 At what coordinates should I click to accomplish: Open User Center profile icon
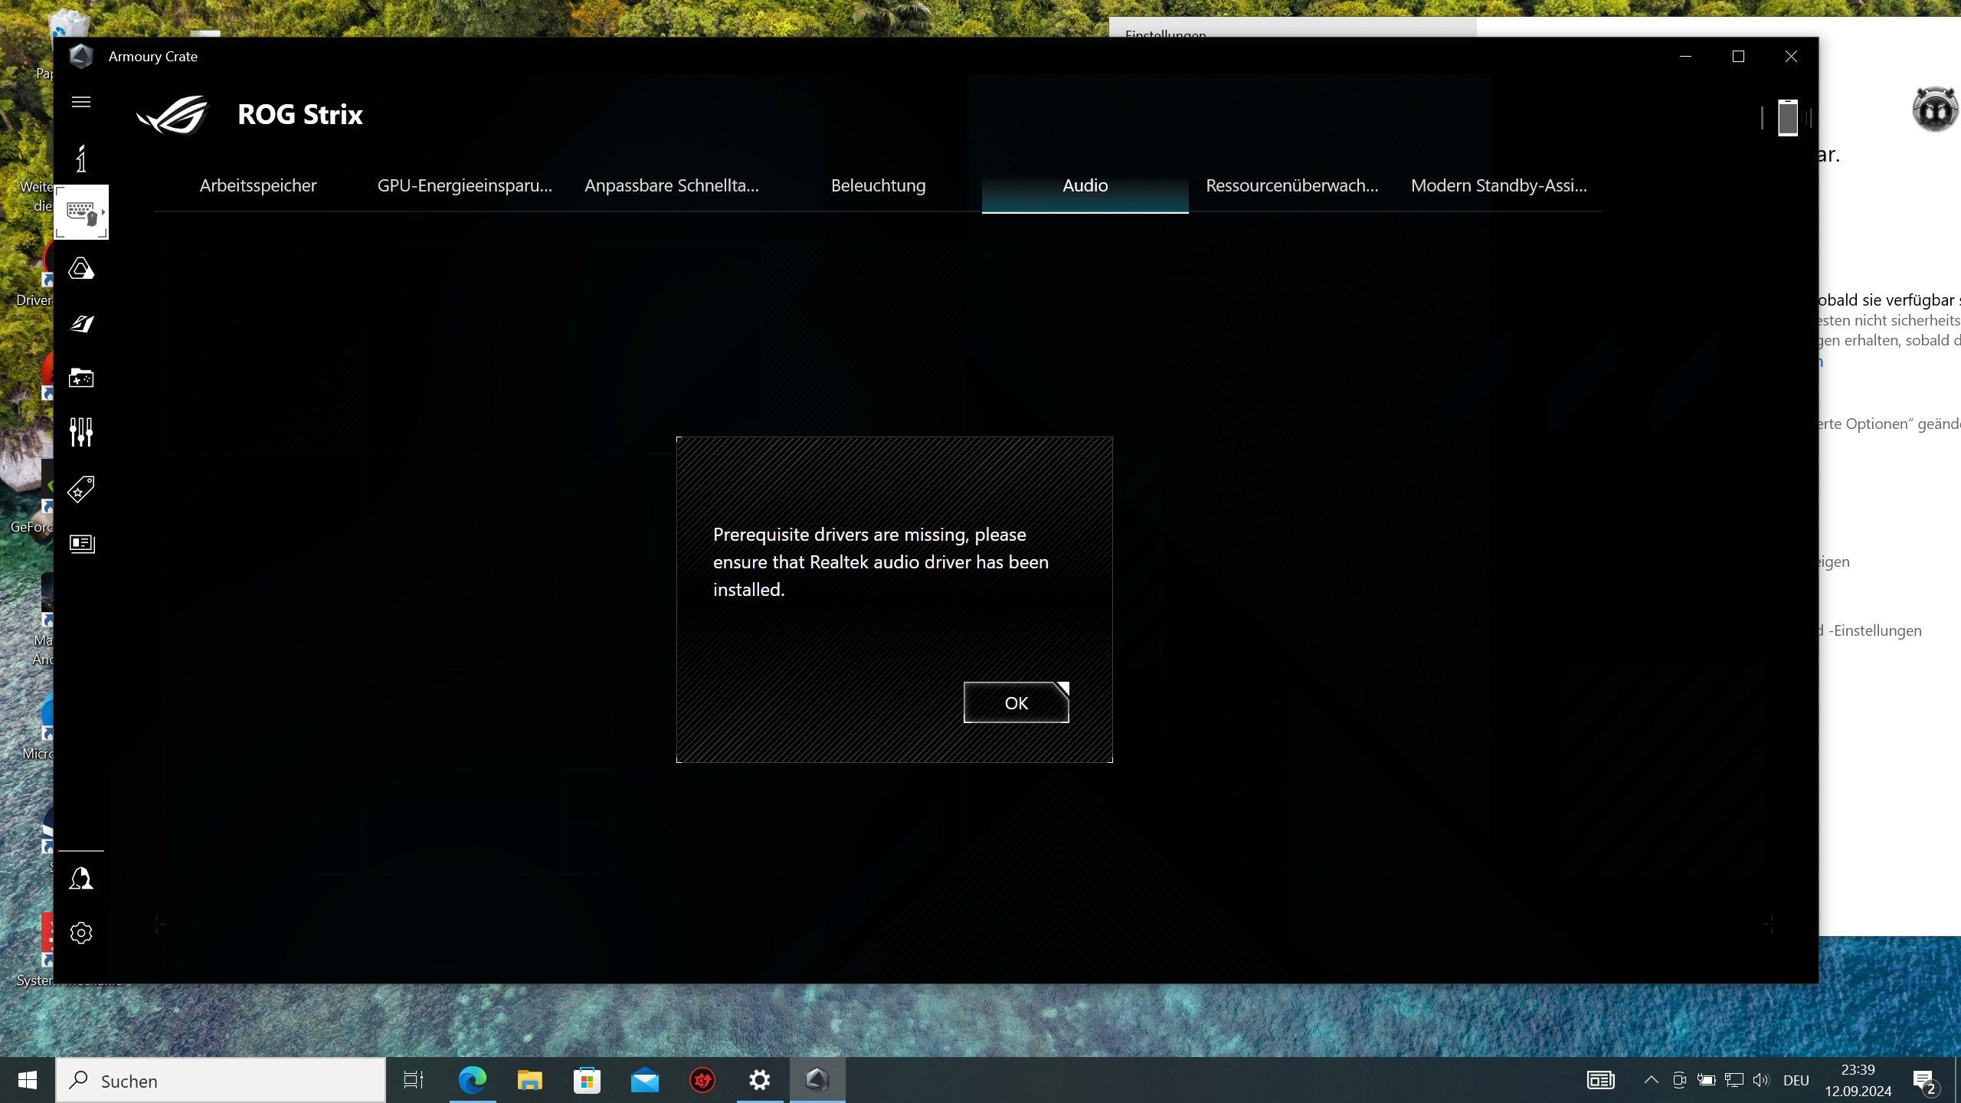coord(81,879)
